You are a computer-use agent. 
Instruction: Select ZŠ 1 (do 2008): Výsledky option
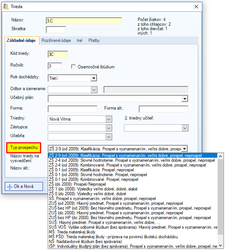[x=133, y=189]
